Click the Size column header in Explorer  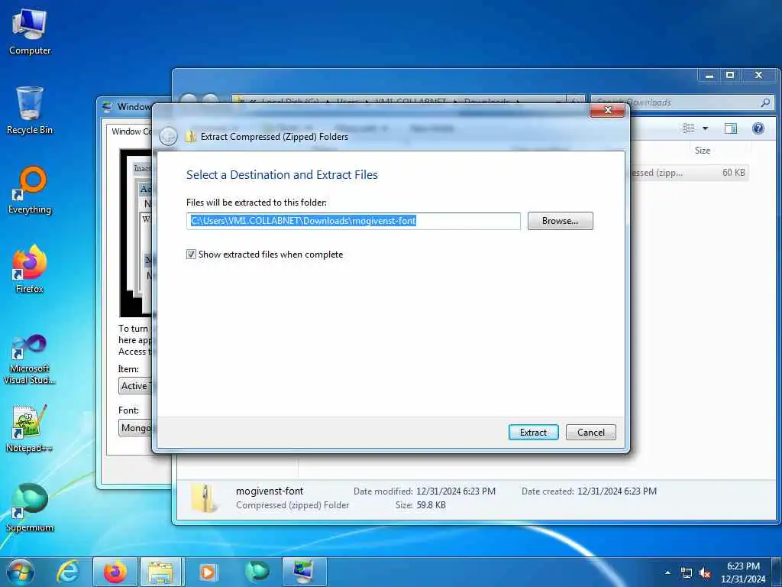[703, 151]
